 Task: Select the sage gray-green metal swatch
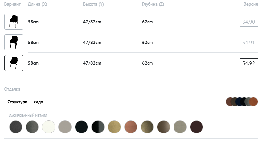tap(180, 127)
